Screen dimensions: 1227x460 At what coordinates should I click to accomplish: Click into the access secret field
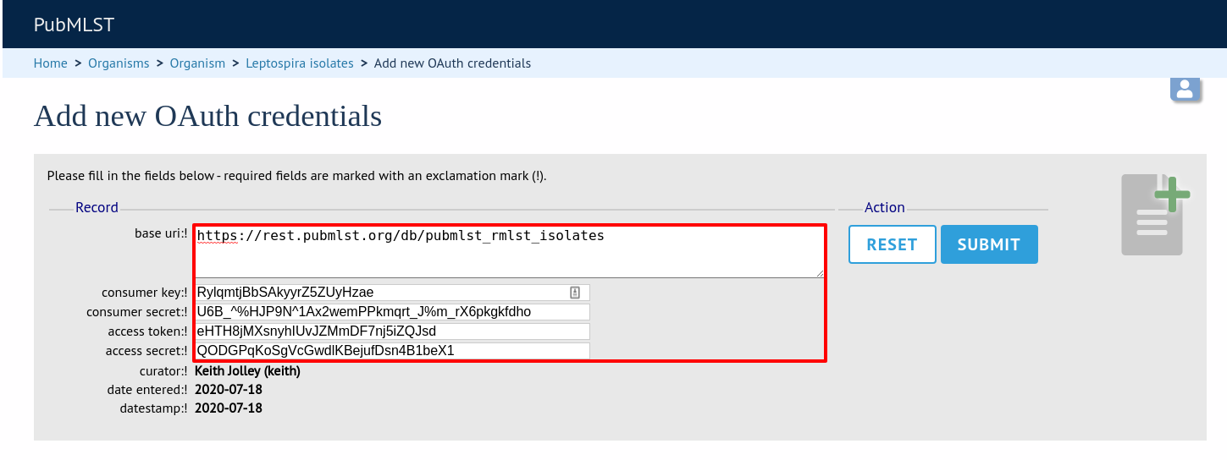point(392,351)
